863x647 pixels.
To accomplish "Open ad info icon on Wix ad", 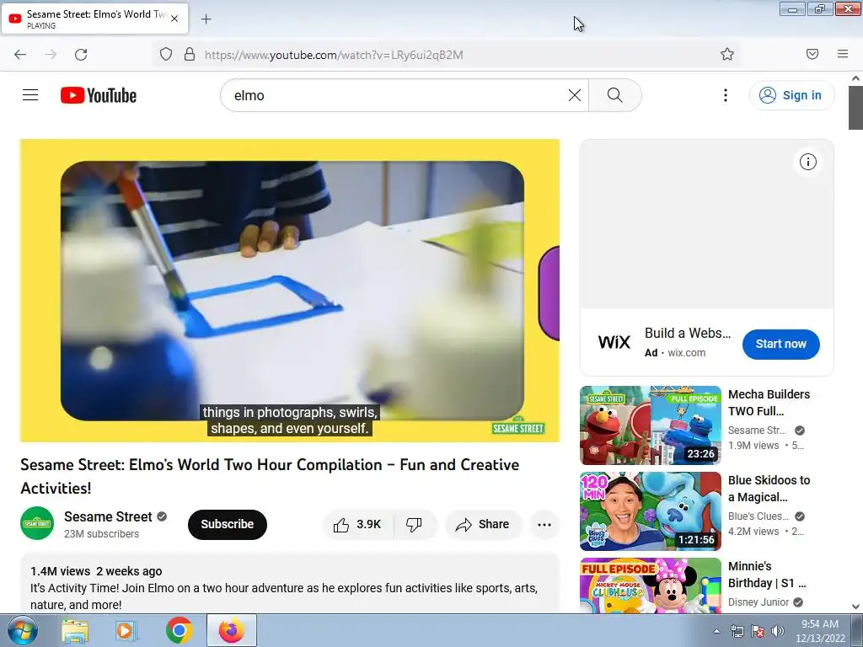I will point(808,162).
